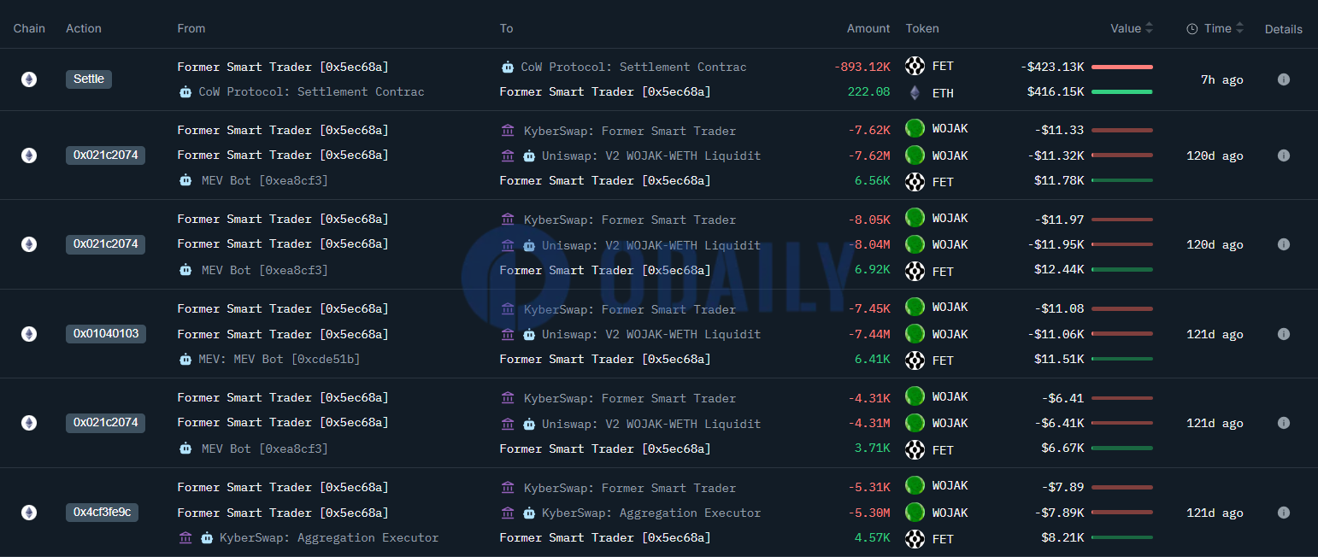1318x557 pixels.
Task: Click the From column header
Action: pos(191,28)
